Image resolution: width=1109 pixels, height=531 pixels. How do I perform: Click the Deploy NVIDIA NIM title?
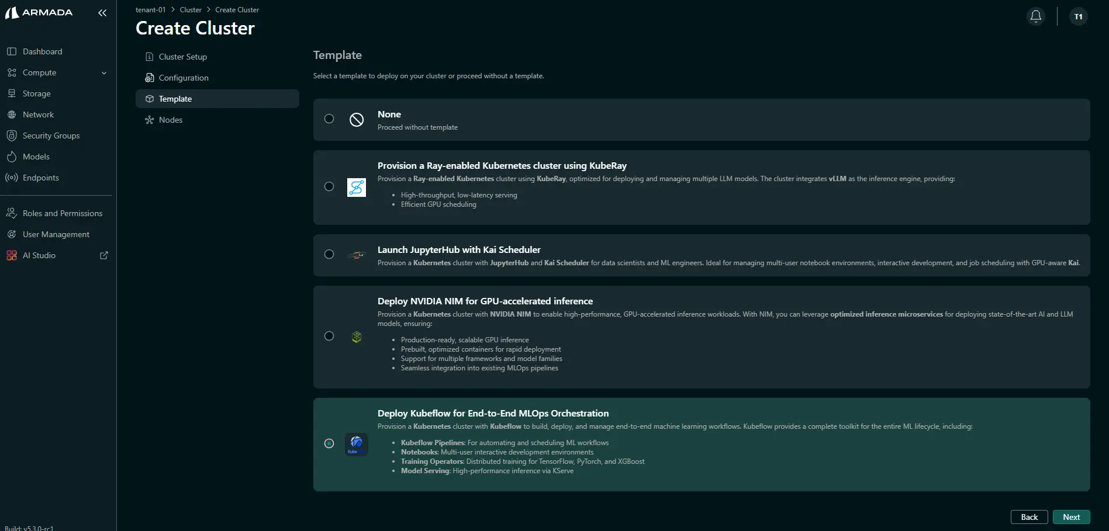[x=485, y=301]
